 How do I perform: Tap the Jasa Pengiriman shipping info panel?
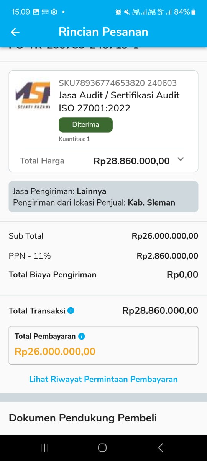(x=103, y=197)
